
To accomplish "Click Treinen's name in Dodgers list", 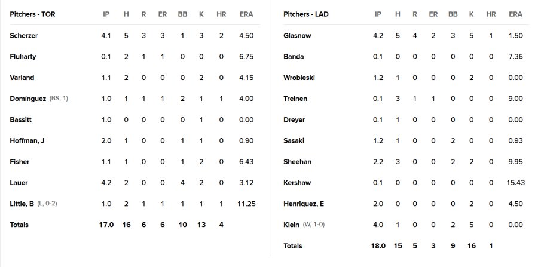I will pyautogui.click(x=295, y=99).
